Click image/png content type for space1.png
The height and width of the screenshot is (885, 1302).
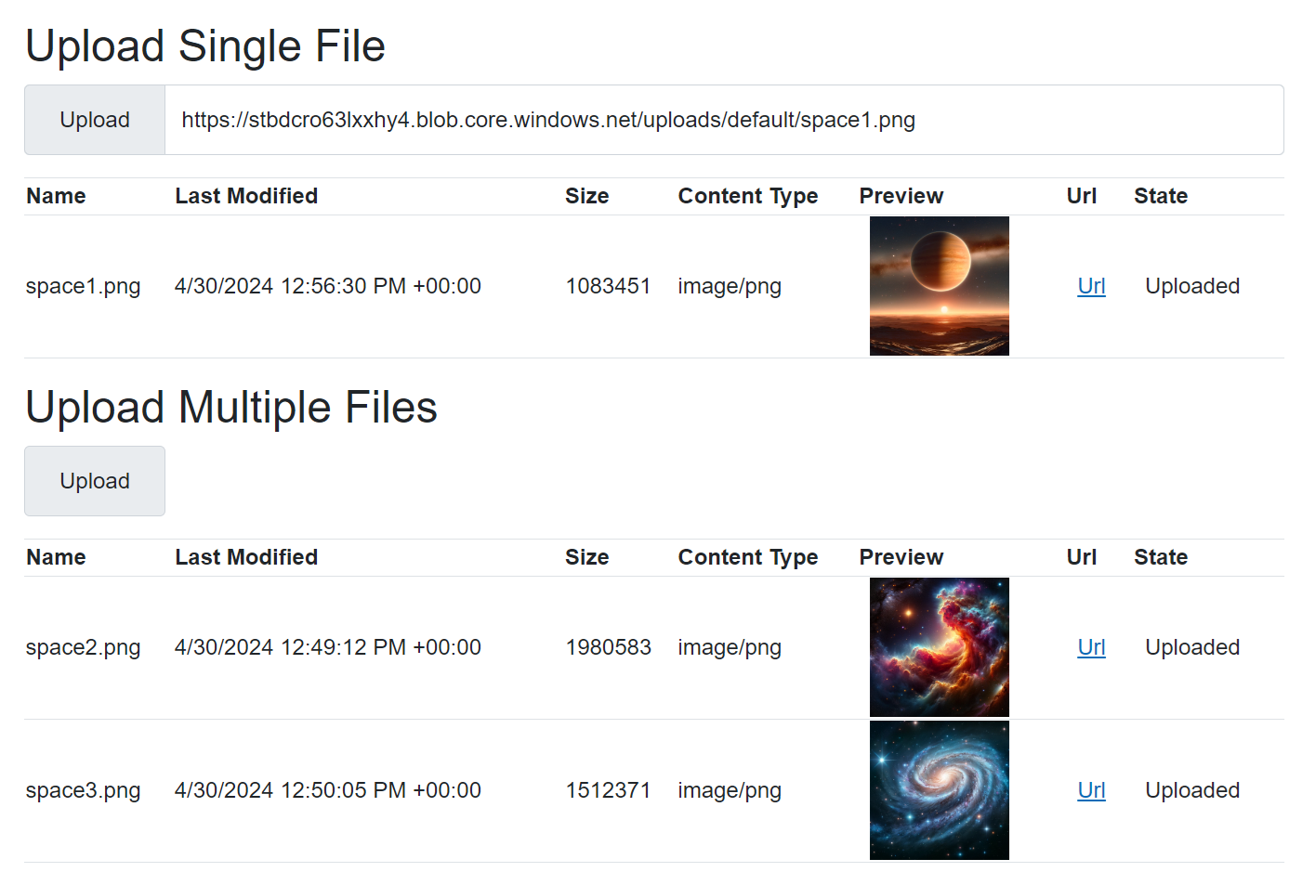tap(730, 286)
